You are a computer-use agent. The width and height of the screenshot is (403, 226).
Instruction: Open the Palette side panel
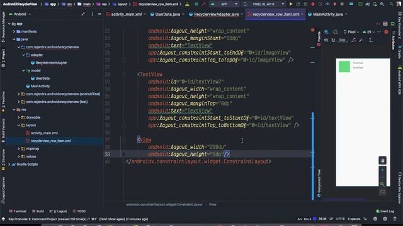coord(319,38)
